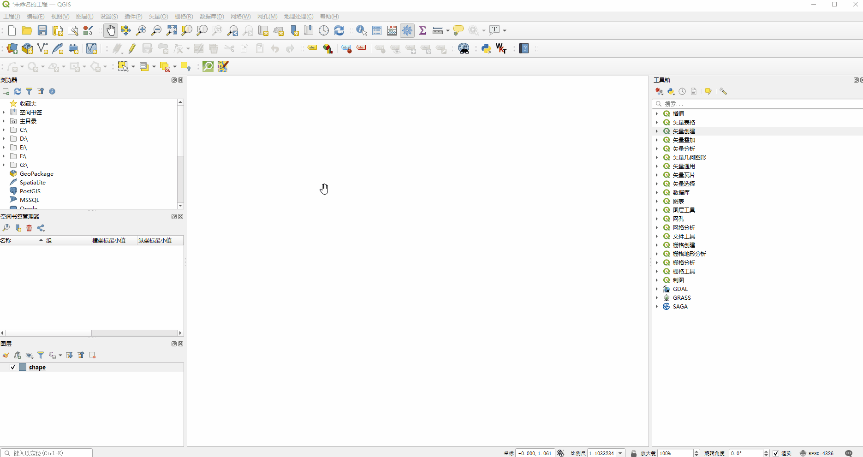Screen dimensions: 863x457
Task: Save the project with the floppy disk icon
Action: pos(42,30)
